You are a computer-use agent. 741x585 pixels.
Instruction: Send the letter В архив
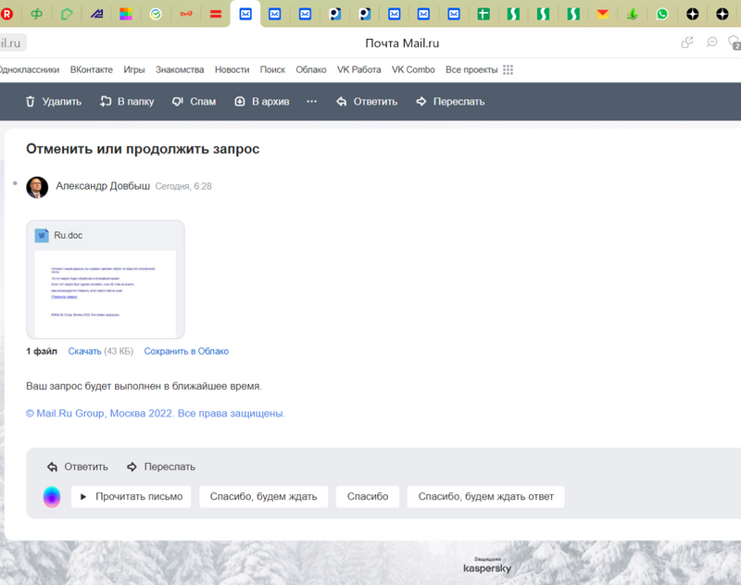(270, 102)
